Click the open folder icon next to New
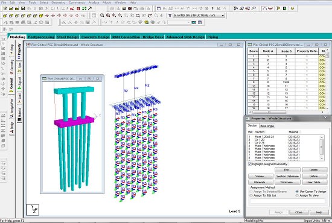This screenshot has width=332, height=223. (11, 8)
